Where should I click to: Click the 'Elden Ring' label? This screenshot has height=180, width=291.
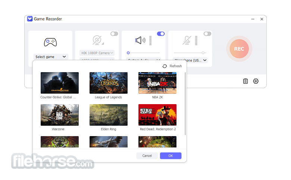[109, 129]
